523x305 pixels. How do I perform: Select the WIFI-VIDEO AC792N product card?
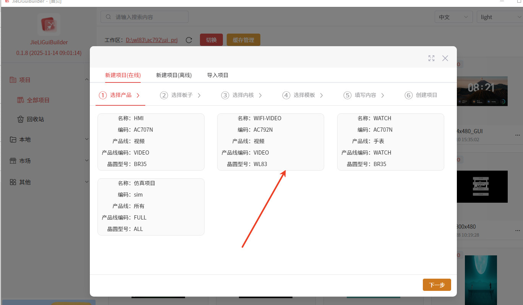[271, 142]
